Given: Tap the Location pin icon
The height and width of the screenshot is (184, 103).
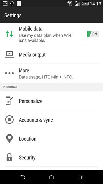Looking at the screenshot, I should coord(9,138).
